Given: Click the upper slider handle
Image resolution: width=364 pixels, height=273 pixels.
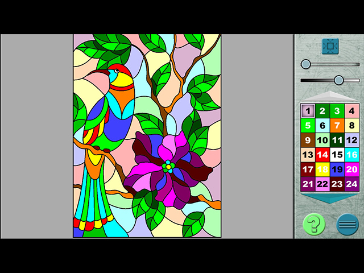Looking at the screenshot, I should [x=306, y=64].
